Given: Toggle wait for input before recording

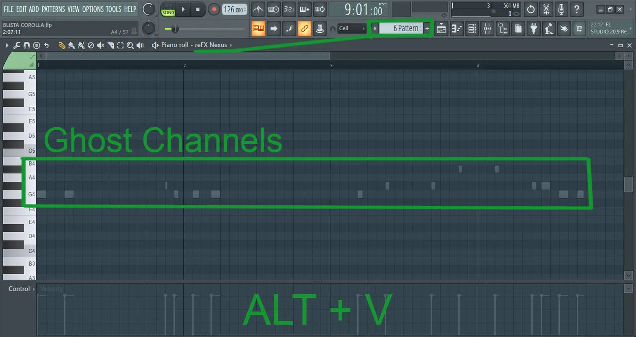Looking at the screenshot, I should 274,9.
